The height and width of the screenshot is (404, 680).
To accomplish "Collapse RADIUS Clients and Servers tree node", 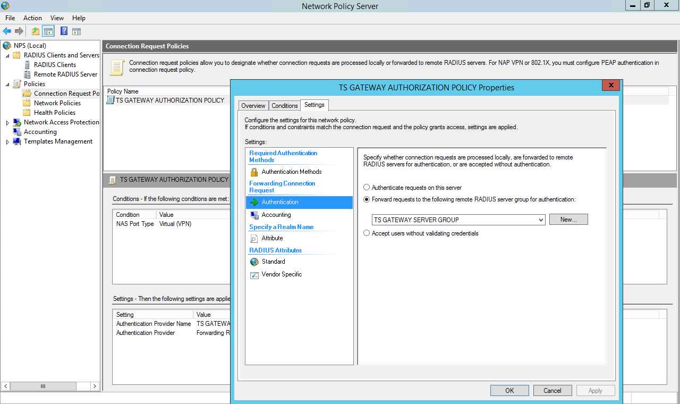I will click(7, 56).
